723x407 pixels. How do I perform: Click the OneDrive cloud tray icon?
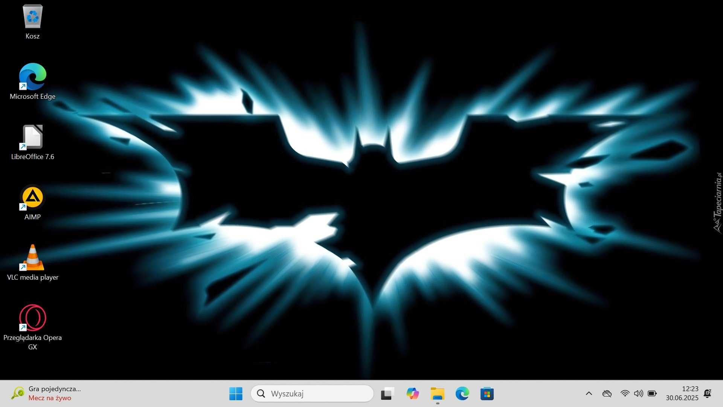coord(607,394)
